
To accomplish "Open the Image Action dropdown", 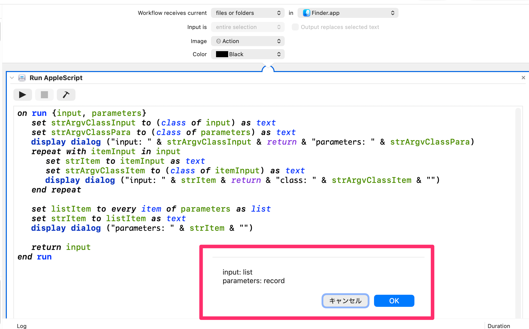I will pyautogui.click(x=248, y=41).
